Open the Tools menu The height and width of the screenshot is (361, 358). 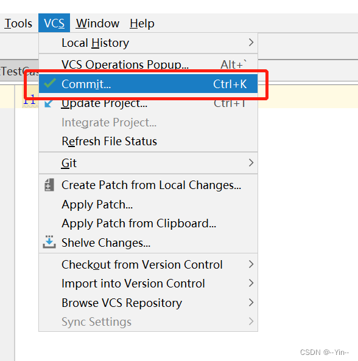[18, 23]
